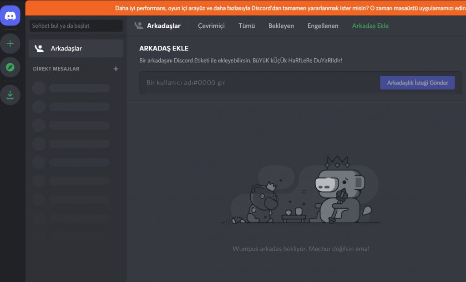This screenshot has width=466, height=282.
Task: Click the orange desktop app banner
Action: [245, 8]
